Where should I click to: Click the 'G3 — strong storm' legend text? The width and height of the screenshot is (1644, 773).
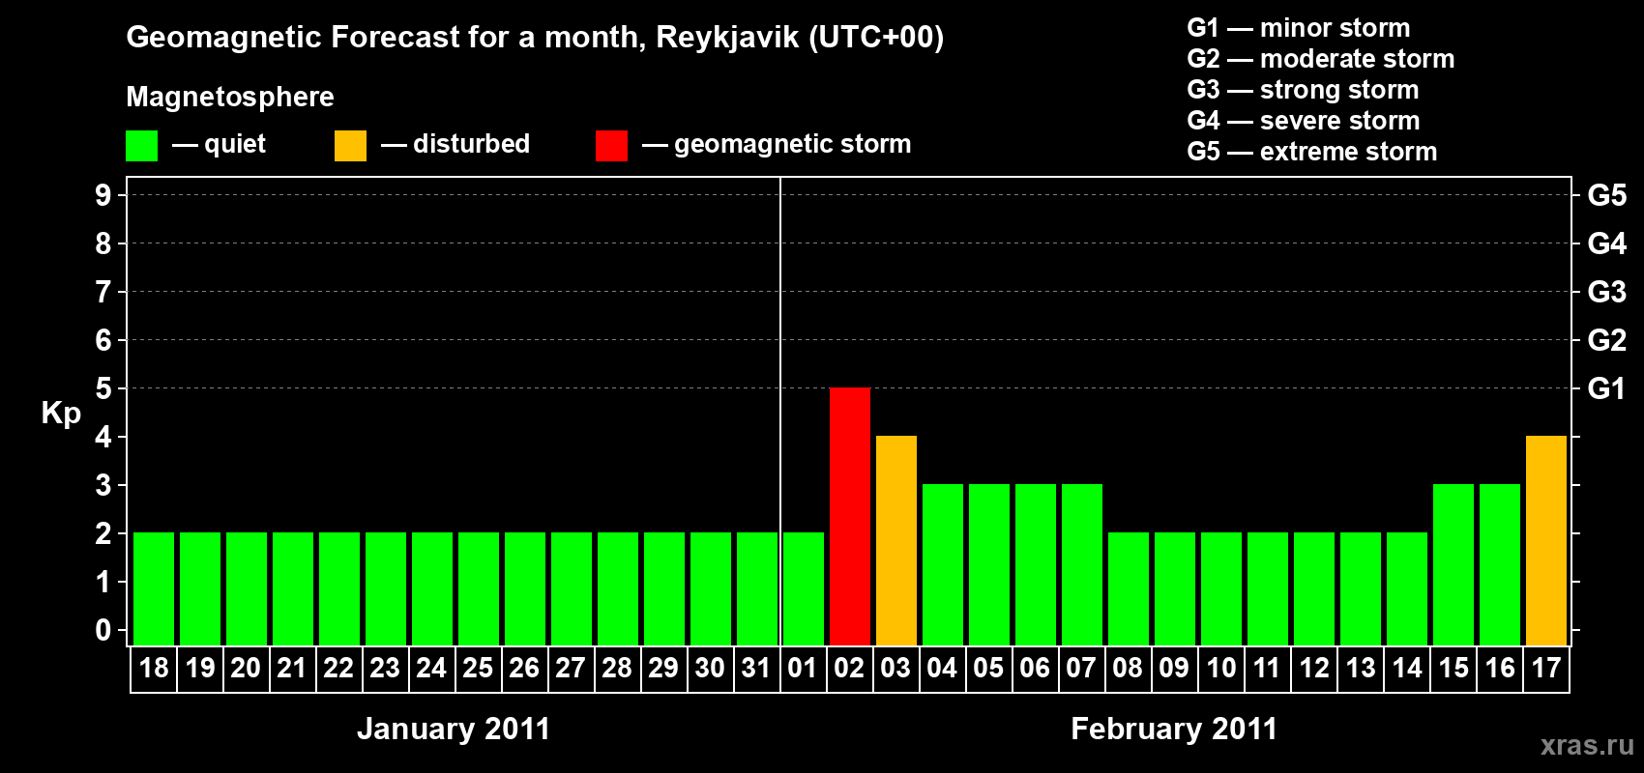1303,90
